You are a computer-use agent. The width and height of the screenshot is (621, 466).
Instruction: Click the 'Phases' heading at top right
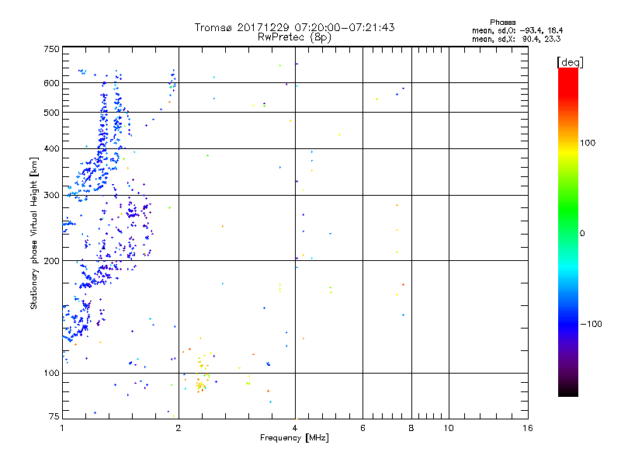point(502,23)
